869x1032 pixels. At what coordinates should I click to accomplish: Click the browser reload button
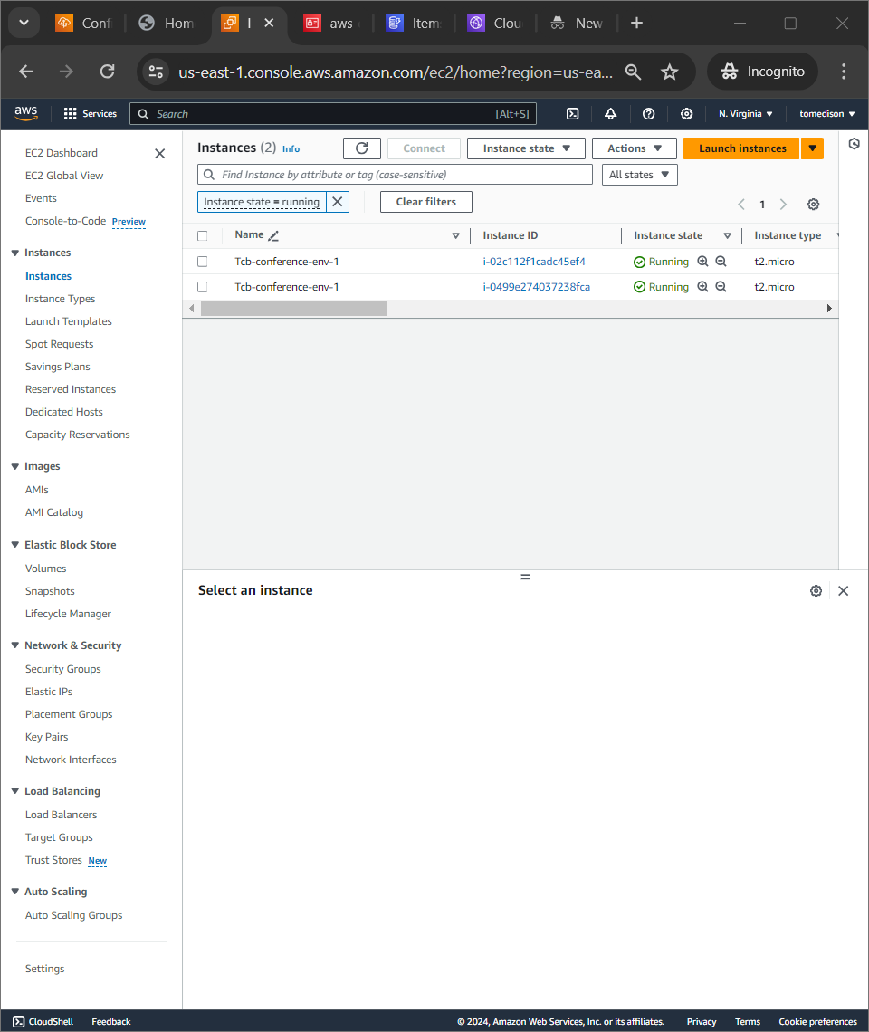tap(108, 72)
